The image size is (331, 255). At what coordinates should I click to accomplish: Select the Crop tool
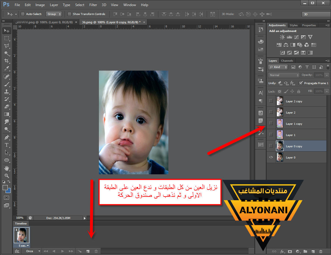pyautogui.click(x=6, y=61)
